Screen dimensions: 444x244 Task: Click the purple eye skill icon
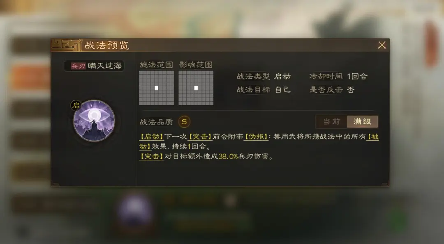coord(94,121)
